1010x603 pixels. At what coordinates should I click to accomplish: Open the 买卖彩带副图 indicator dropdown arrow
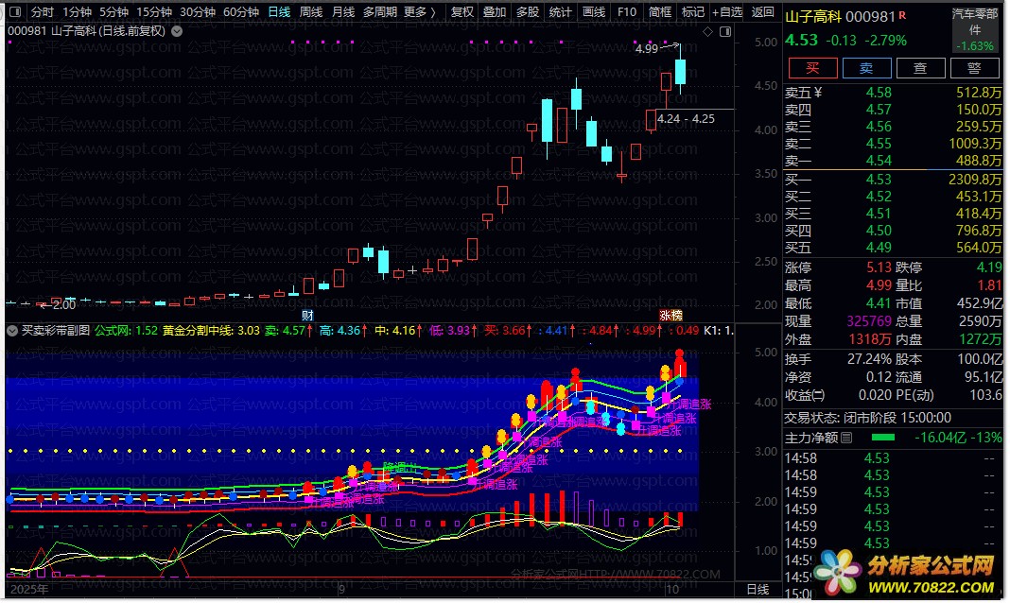[x=12, y=331]
